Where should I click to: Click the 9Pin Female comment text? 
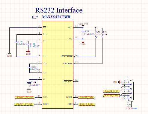click(x=132, y=108)
